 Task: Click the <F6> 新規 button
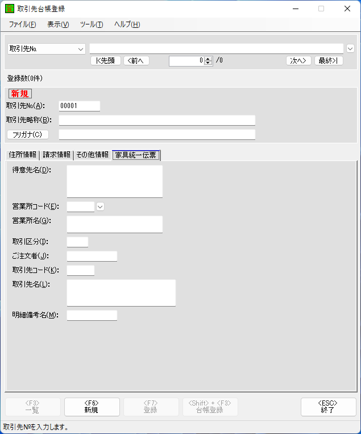tap(92, 407)
